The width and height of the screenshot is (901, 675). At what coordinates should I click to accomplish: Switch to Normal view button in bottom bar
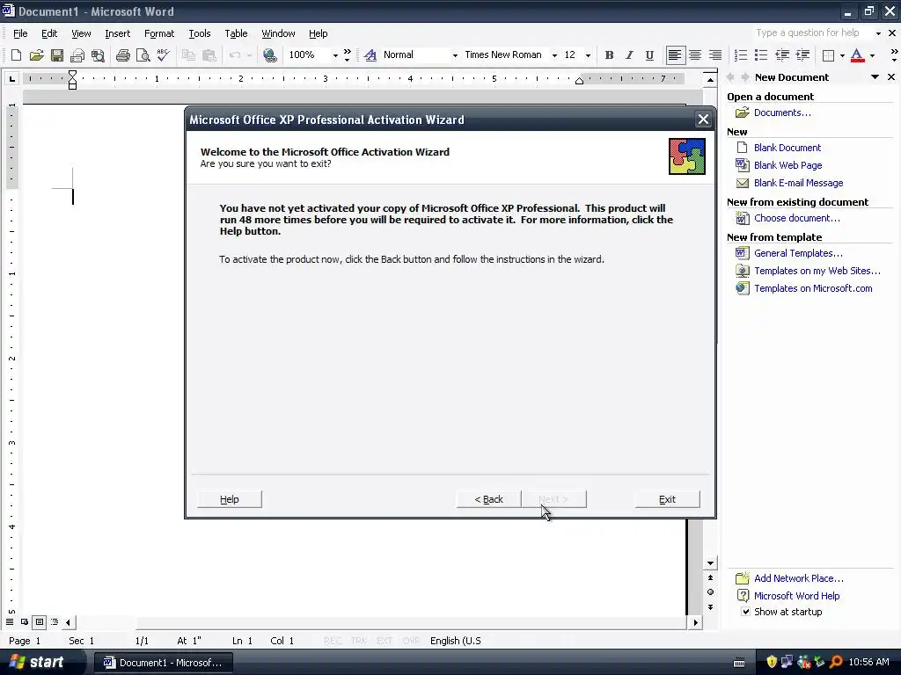pos(10,621)
